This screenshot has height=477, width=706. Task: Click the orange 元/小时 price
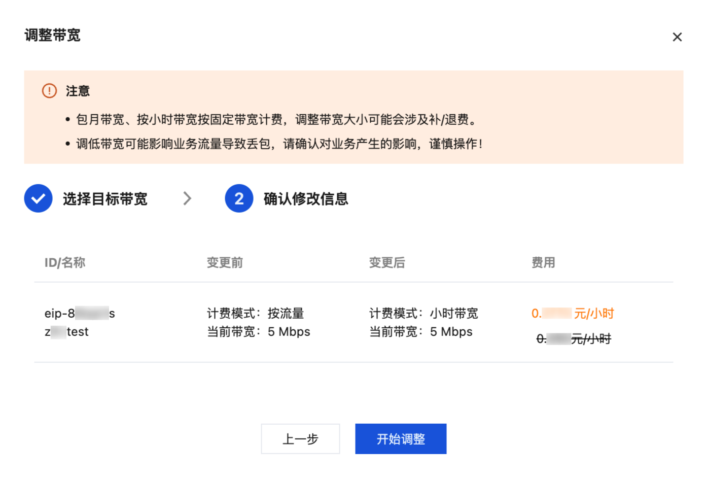(x=573, y=314)
